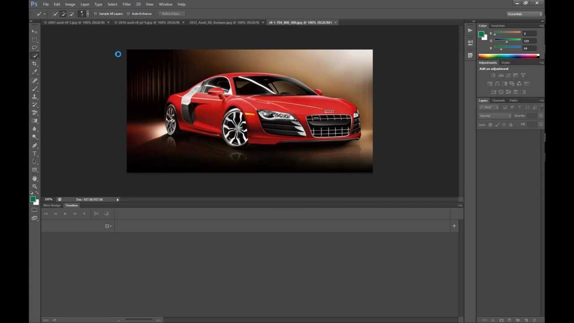Play the timeline
Screen dimensions: 574x323
pos(65,214)
